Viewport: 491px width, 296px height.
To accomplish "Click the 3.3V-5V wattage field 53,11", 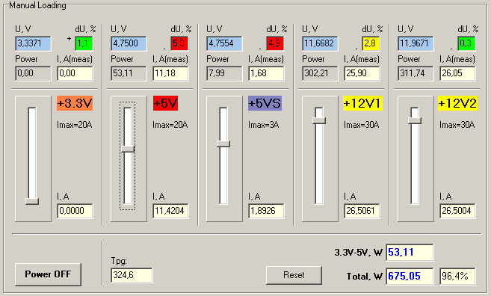I will 410,253.
